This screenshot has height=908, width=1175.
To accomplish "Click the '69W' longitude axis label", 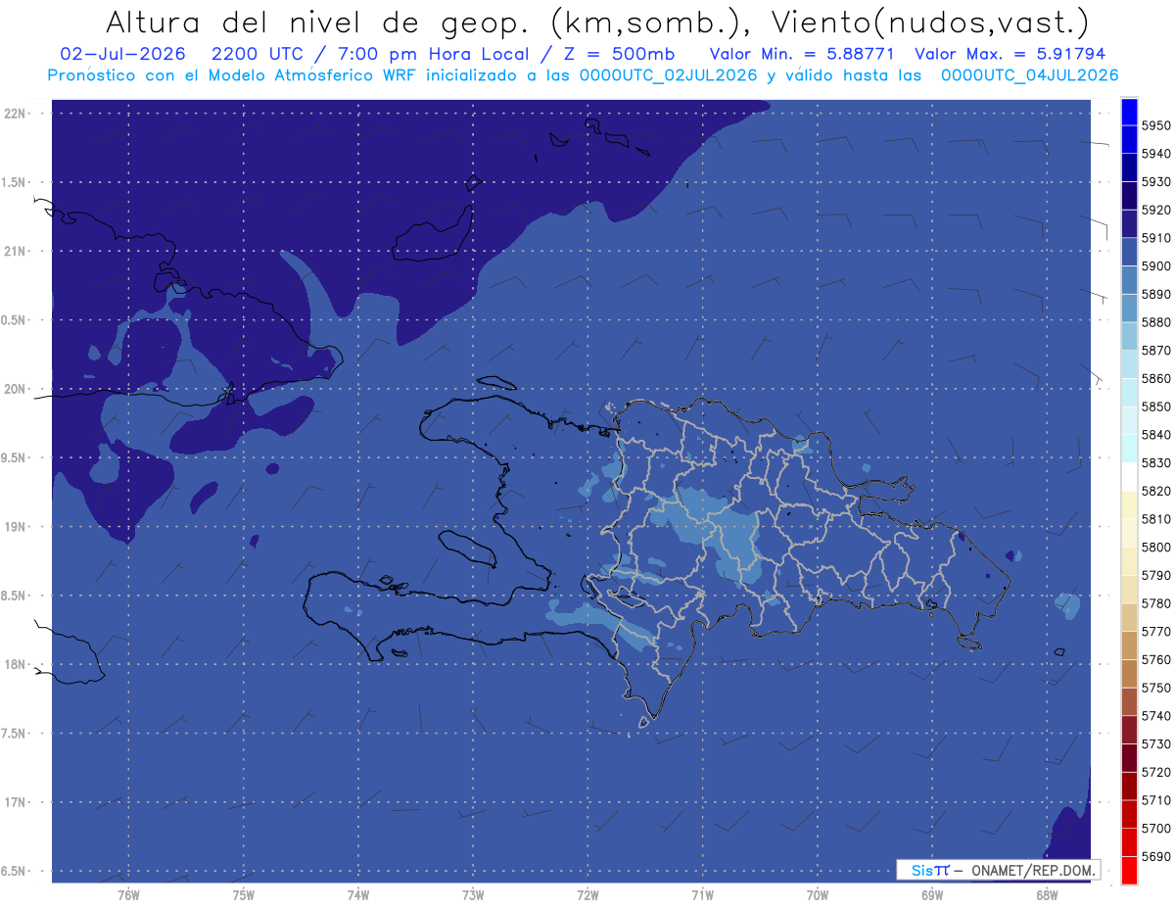I will 932,894.
